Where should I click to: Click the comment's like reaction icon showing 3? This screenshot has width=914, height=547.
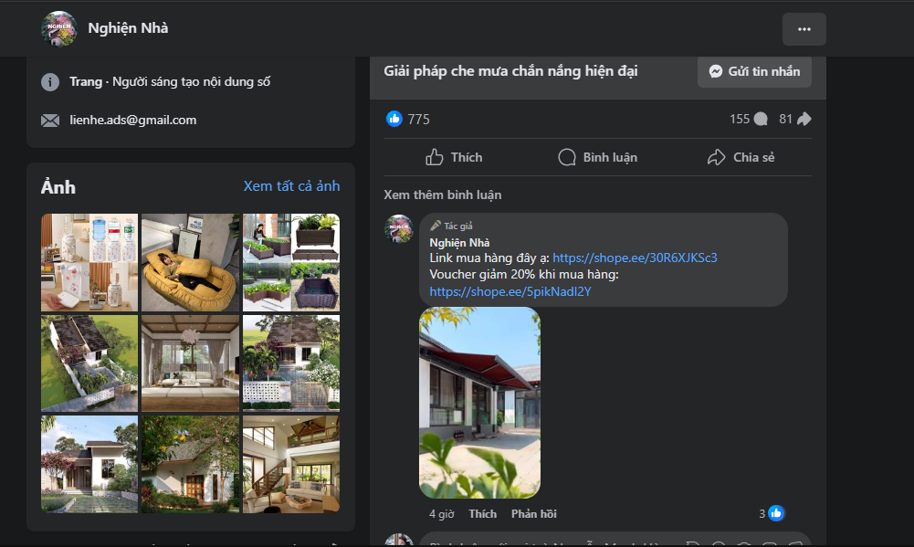pos(776,513)
